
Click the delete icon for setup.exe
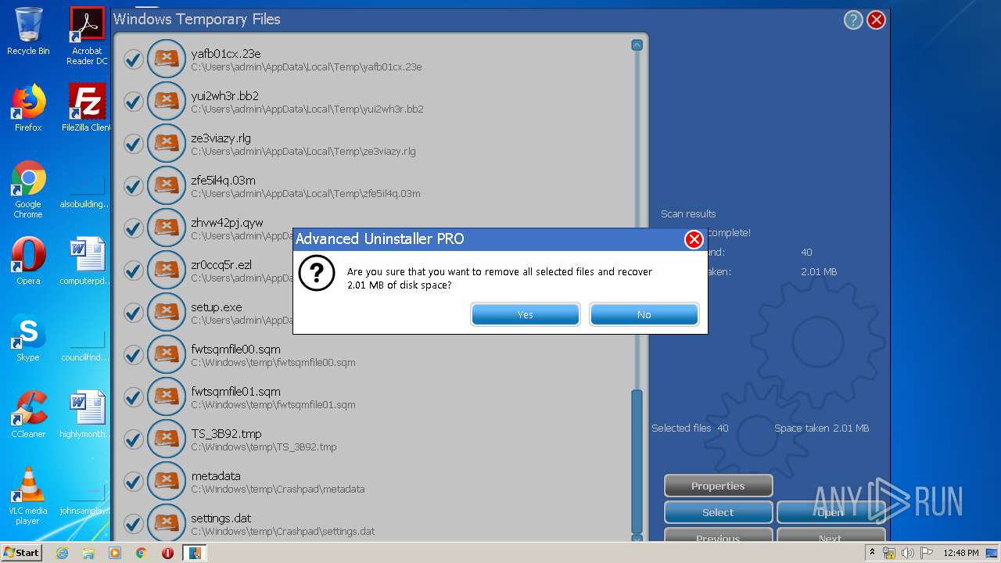166,312
